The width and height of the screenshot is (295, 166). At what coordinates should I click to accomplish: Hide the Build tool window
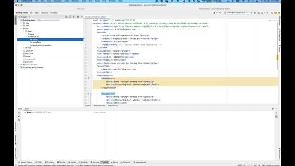pyautogui.click(x=277, y=109)
